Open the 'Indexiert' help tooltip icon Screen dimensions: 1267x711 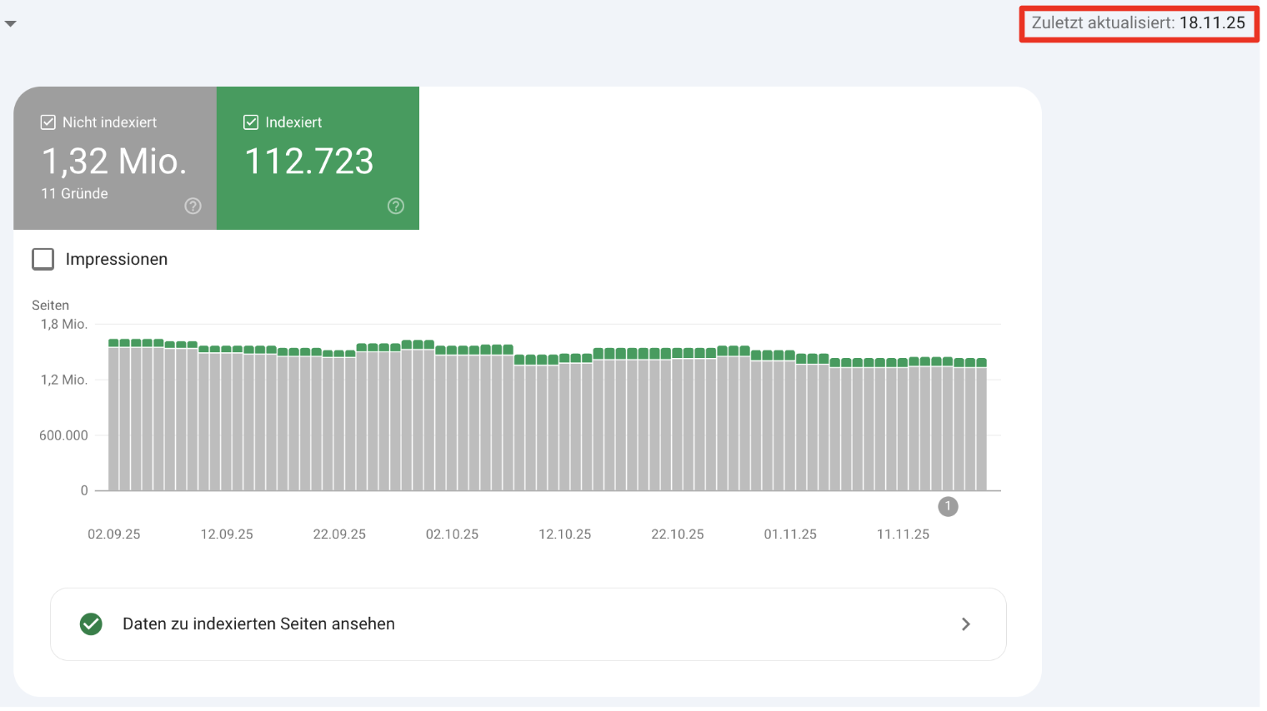coord(396,206)
